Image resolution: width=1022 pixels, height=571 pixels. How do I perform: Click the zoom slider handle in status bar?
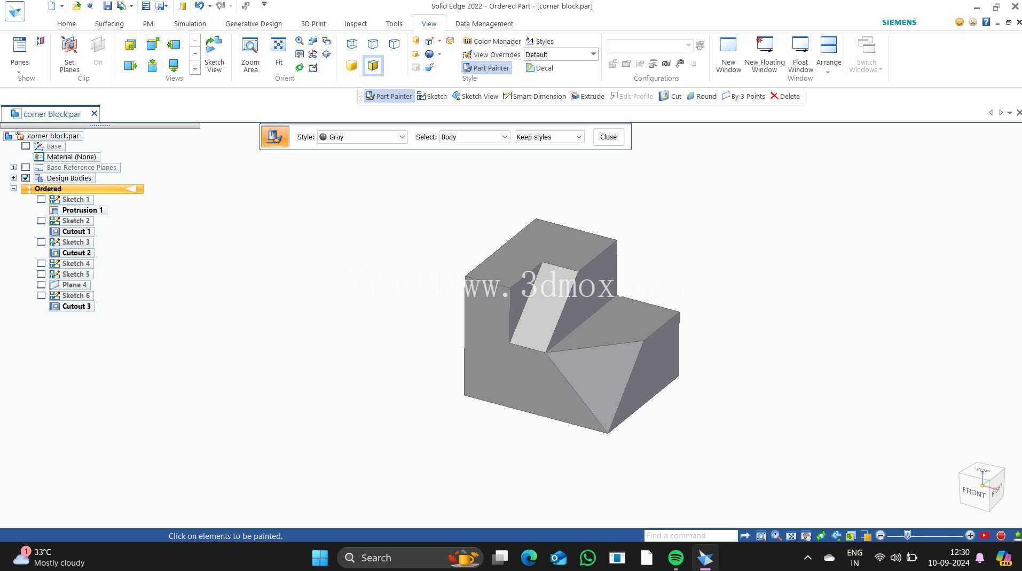(x=907, y=535)
